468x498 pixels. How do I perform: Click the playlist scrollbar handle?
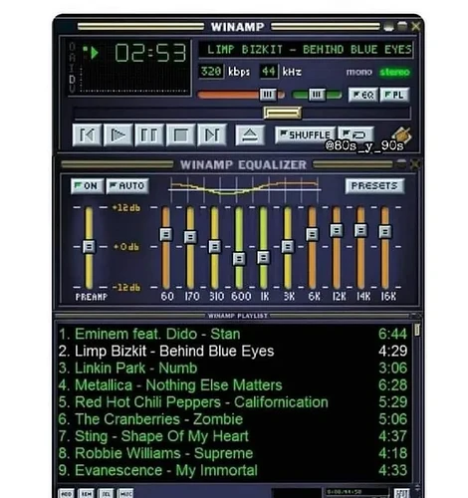click(417, 330)
